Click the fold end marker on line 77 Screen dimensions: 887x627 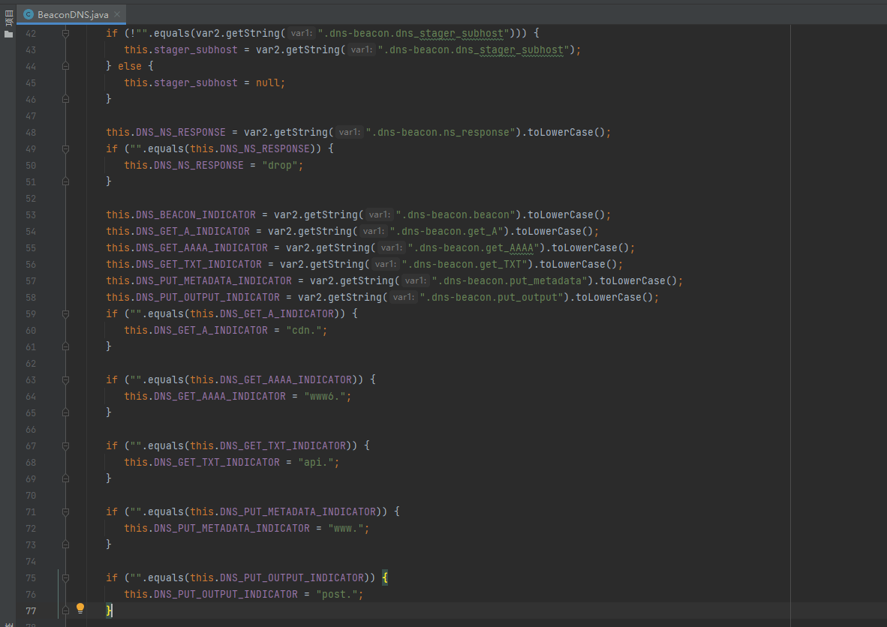[x=65, y=610]
